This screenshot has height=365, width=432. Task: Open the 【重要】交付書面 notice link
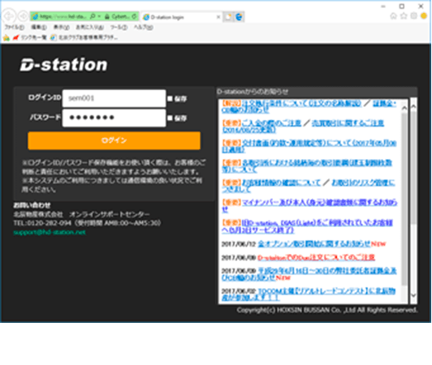tap(309, 146)
